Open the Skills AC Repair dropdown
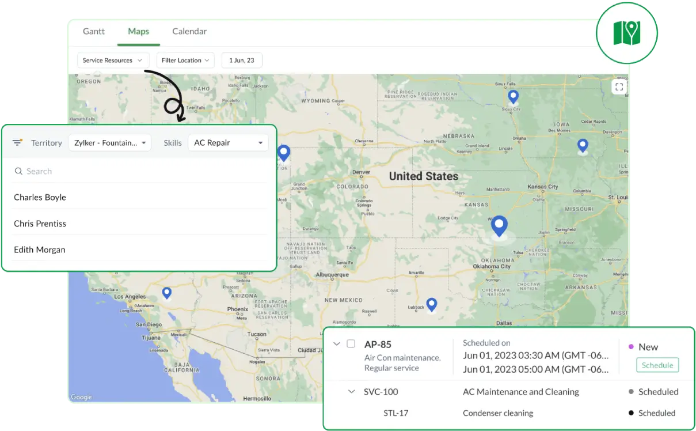 point(228,143)
